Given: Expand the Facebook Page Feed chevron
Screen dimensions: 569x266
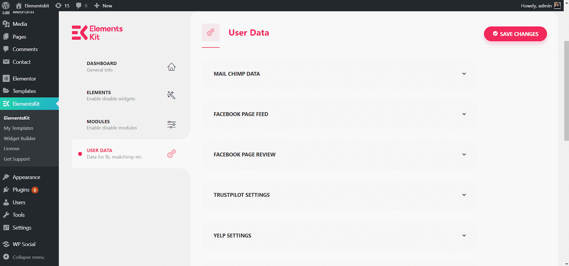Looking at the screenshot, I should pos(464,114).
